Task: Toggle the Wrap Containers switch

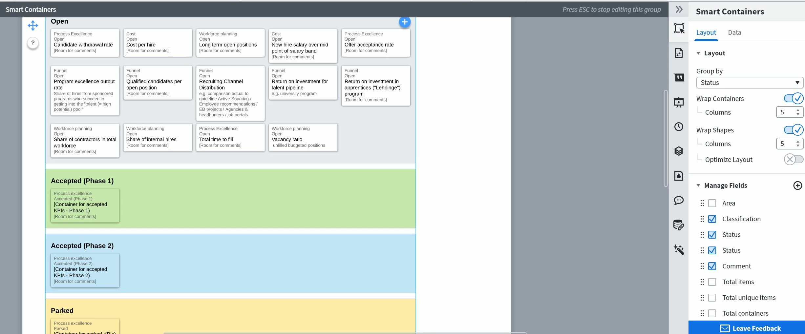Action: tap(794, 98)
